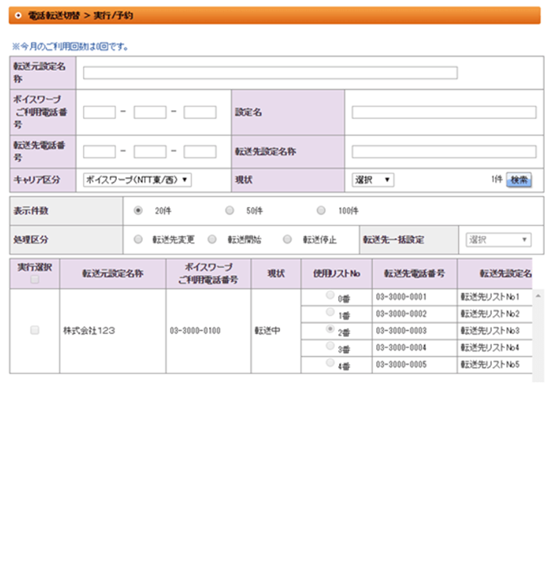The height and width of the screenshot is (566, 554).
Task: Click the 電話転送切替 > 実行/予約 title bar
Action: [x=275, y=15]
